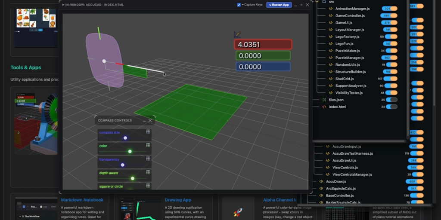Click the StudGrid.js code file icon
The width and height of the screenshot is (441, 220).
pyautogui.click(x=331, y=79)
